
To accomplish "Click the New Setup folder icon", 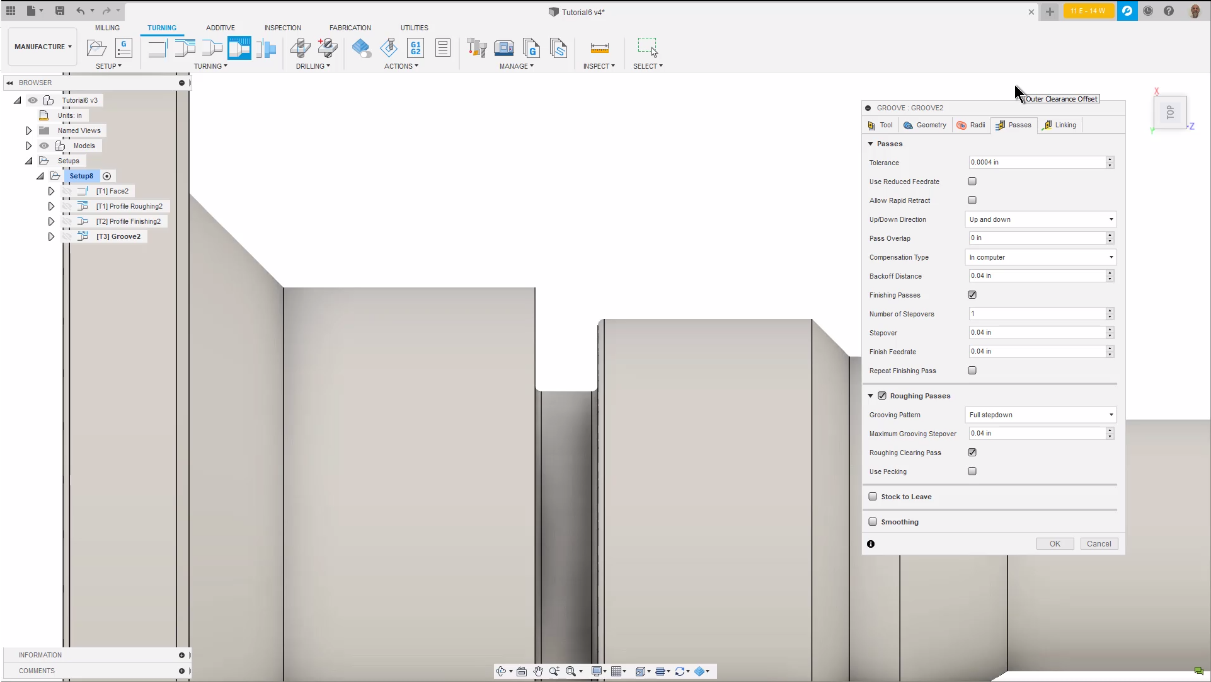I will point(96,48).
